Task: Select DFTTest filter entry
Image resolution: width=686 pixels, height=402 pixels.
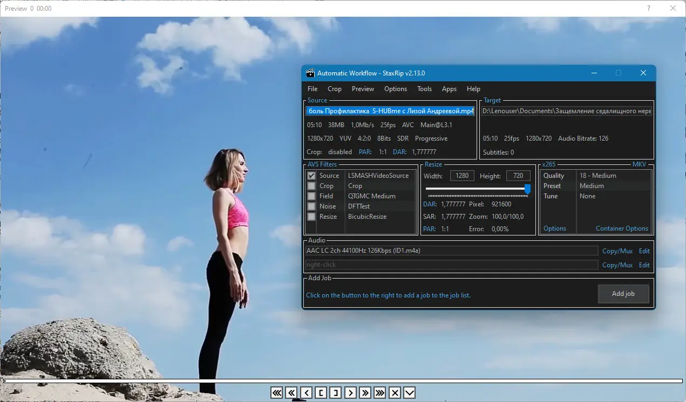Action: 359,206
